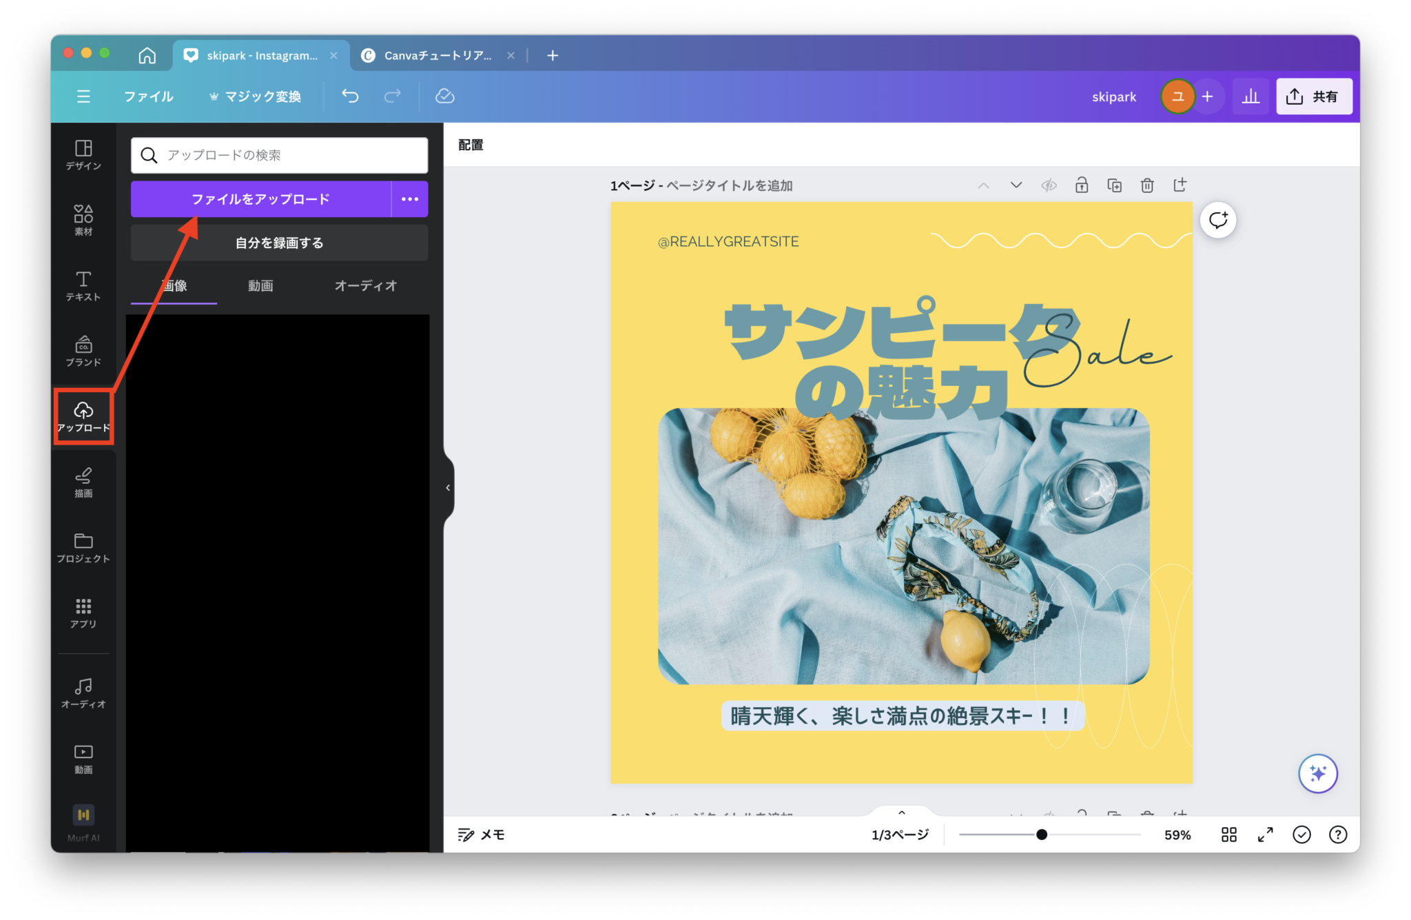Click the undo arrow in toolbar
The height and width of the screenshot is (920, 1411).
pos(350,96)
